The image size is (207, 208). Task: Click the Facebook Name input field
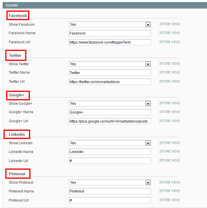[110, 33]
